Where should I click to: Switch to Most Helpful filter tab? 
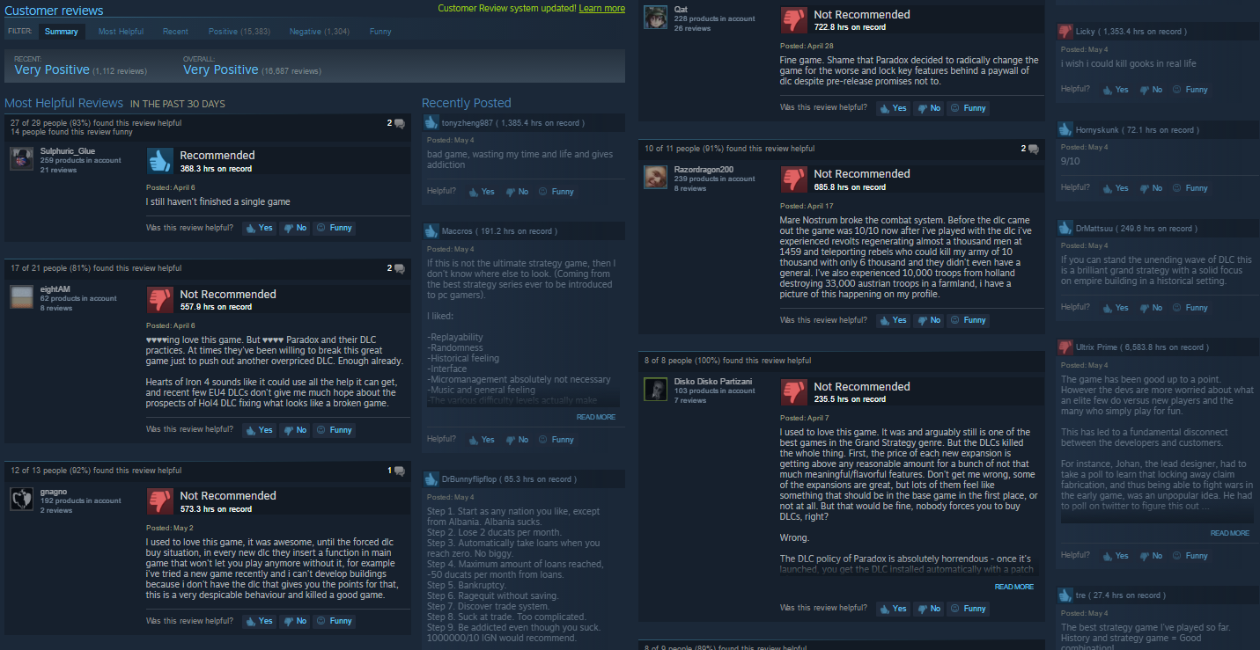[x=121, y=32]
